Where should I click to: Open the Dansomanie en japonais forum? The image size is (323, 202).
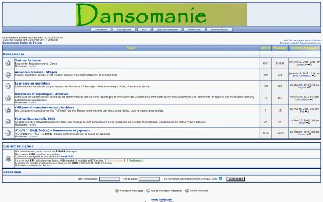[x=52, y=130]
